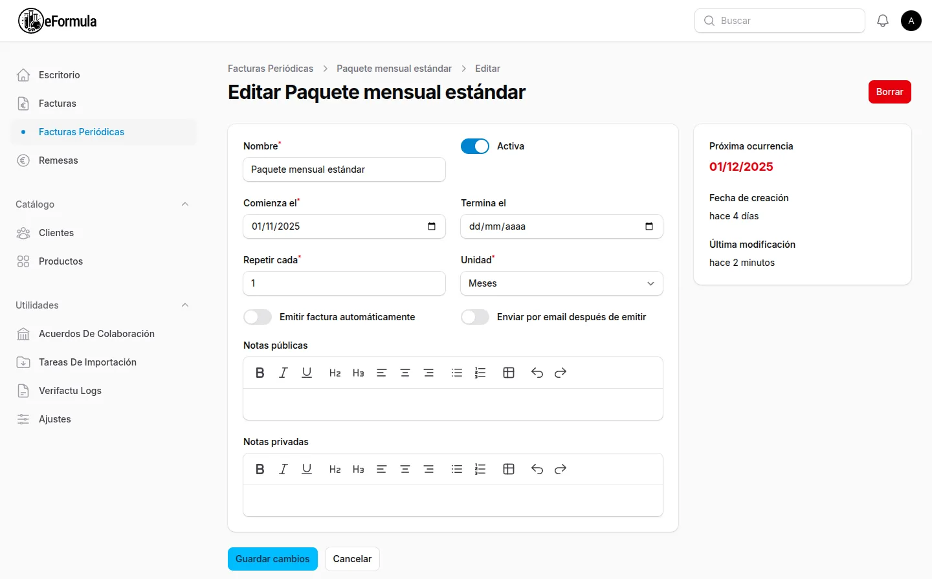Insert table in Notas públicas editor

[509, 373]
